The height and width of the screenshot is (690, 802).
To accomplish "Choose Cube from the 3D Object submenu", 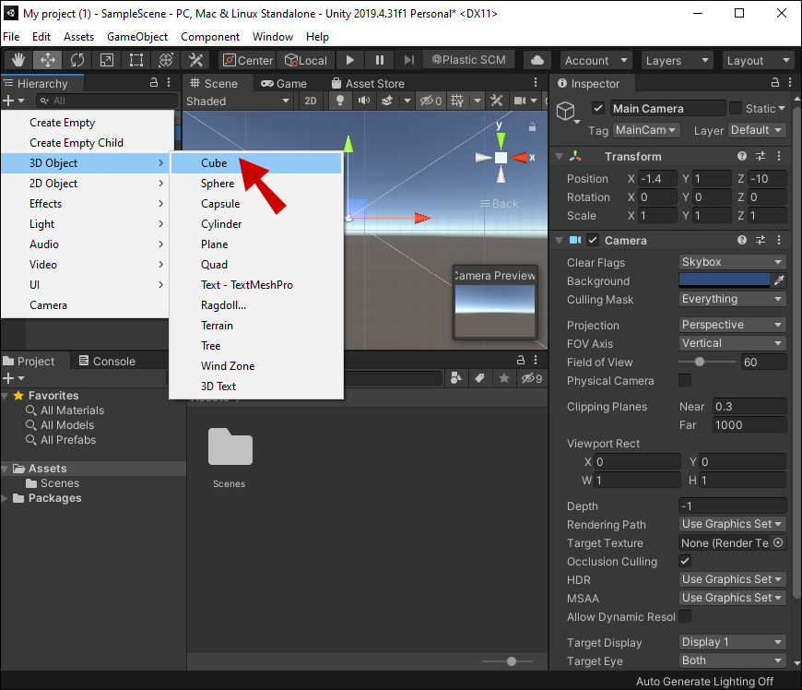I will [214, 163].
